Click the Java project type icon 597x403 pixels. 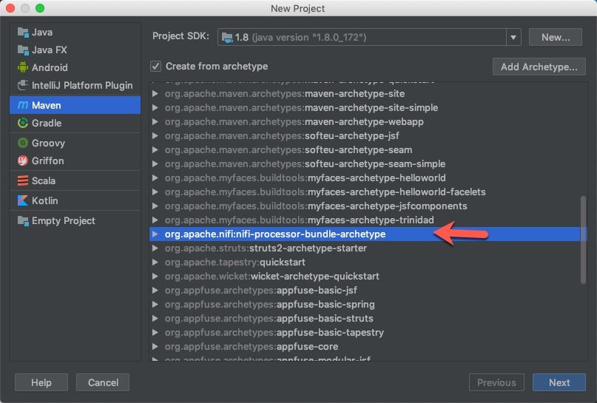pyautogui.click(x=23, y=33)
